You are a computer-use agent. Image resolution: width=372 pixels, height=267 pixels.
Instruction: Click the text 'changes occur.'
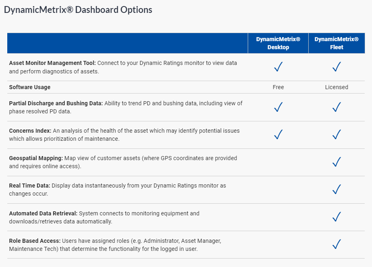point(29,194)
